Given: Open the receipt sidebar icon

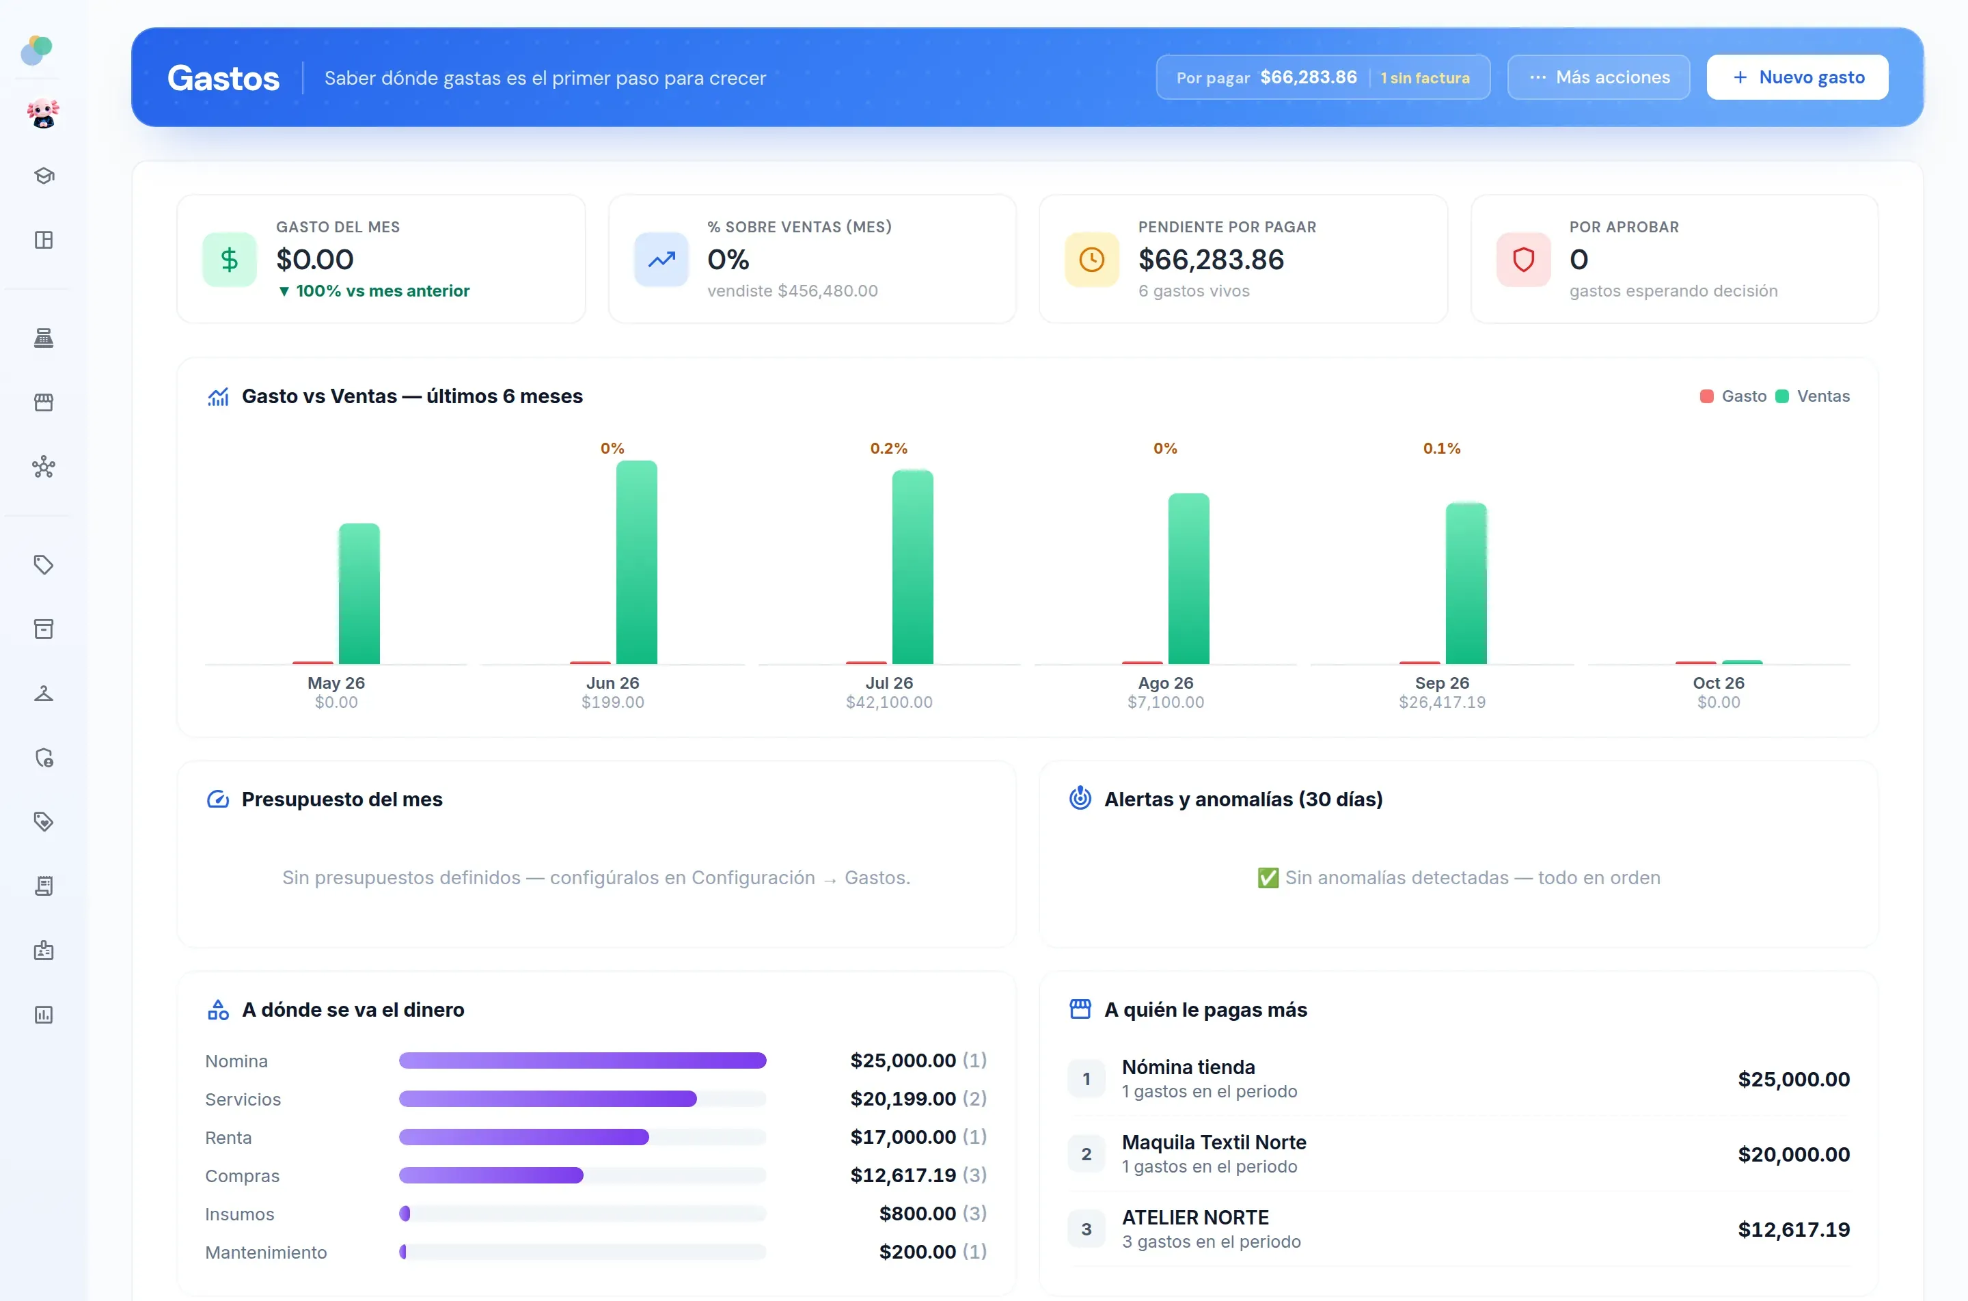Looking at the screenshot, I should pos(44,886).
